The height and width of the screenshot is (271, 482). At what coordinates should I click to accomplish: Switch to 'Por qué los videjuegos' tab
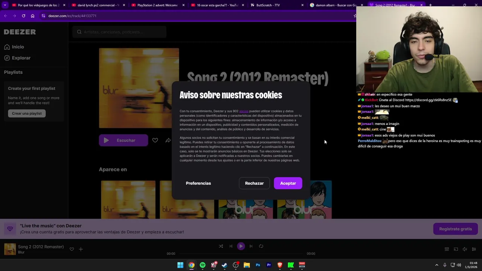click(38, 5)
